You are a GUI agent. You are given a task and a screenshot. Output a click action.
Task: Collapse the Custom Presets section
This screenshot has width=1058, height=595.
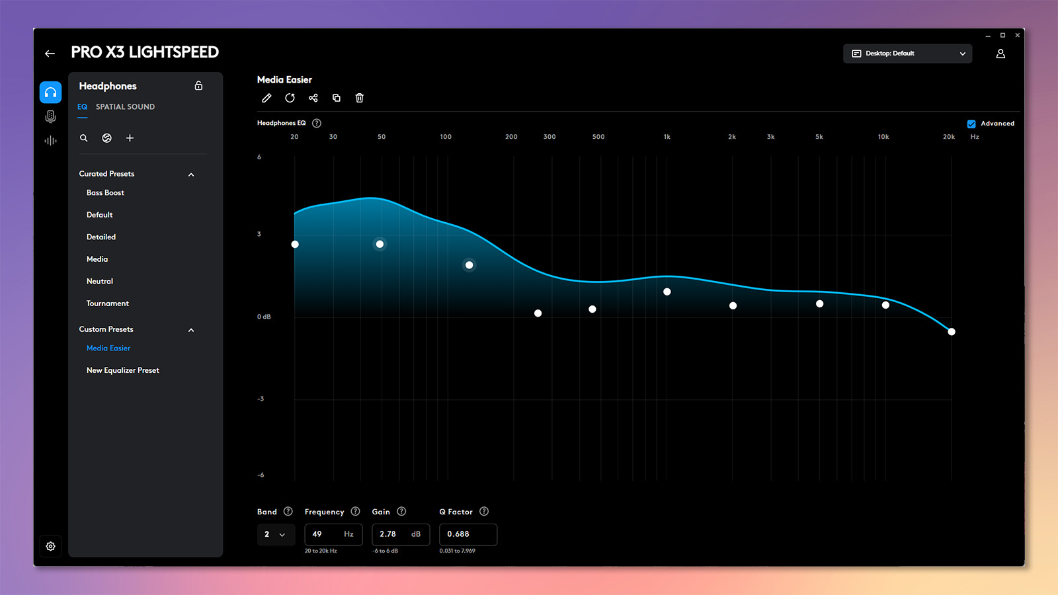[191, 330]
